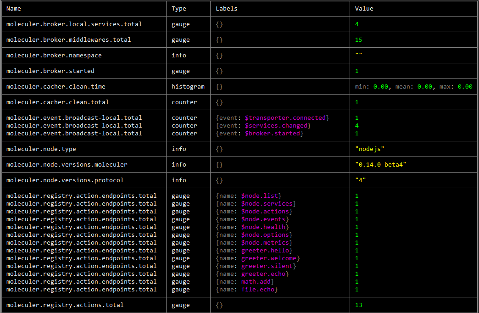Click the moleculer.node.versions.protocol metric name
This screenshot has width=479, height=313.
[x=65, y=180]
